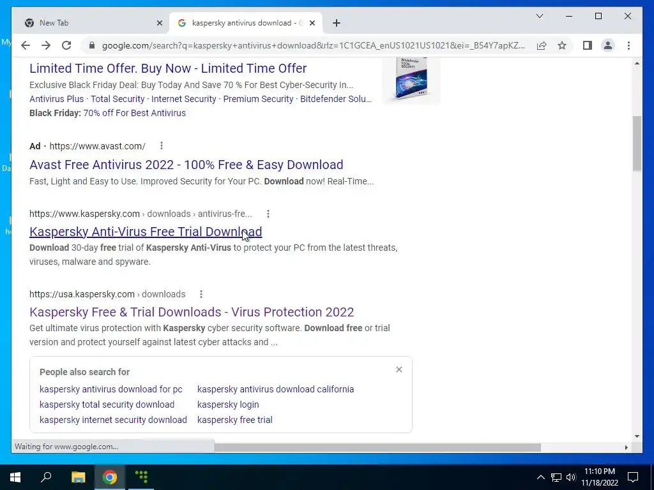Select the kaspersky antivirus download tab

[x=246, y=24]
